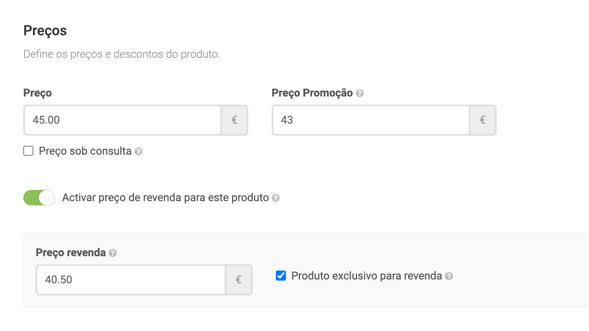Disable the Activar preço de revenda toggle
589x331 pixels.
[39, 198]
